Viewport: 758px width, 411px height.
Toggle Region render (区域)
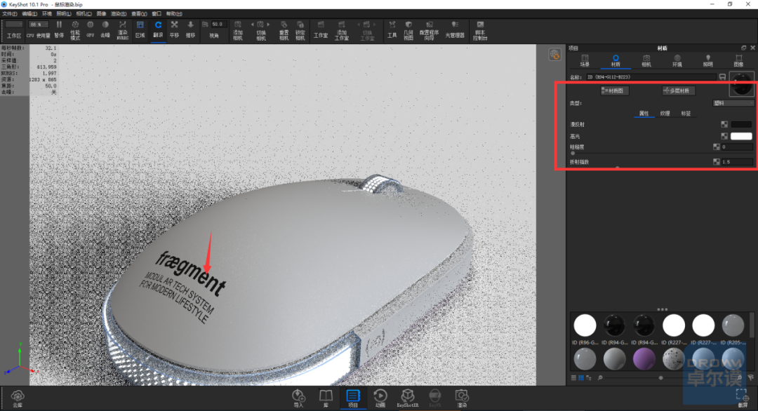[140, 29]
